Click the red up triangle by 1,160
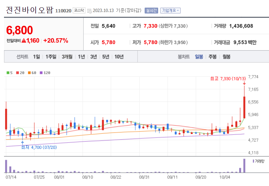 [24, 40]
